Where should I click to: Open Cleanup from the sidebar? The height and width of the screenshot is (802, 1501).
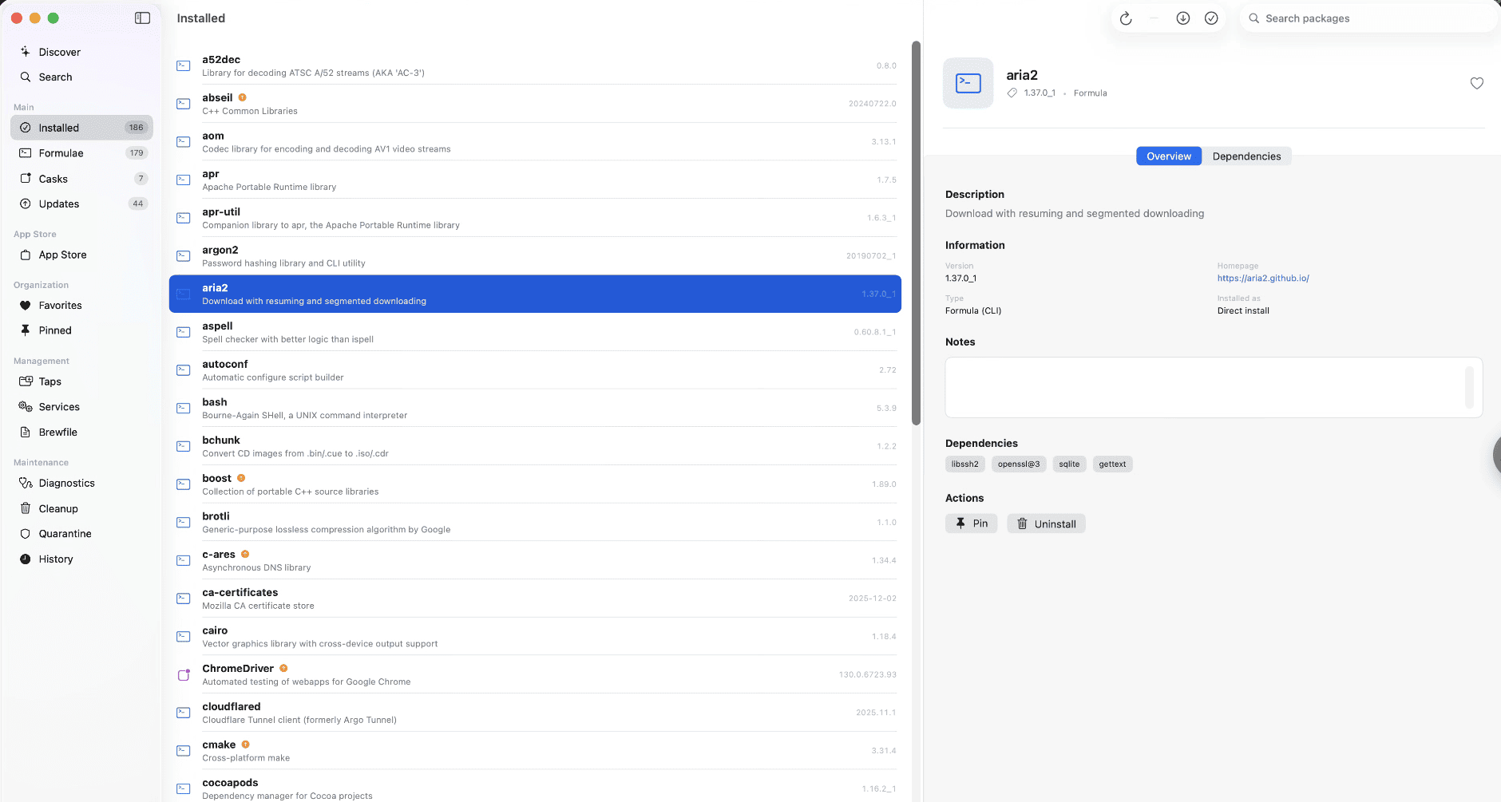coord(58,509)
